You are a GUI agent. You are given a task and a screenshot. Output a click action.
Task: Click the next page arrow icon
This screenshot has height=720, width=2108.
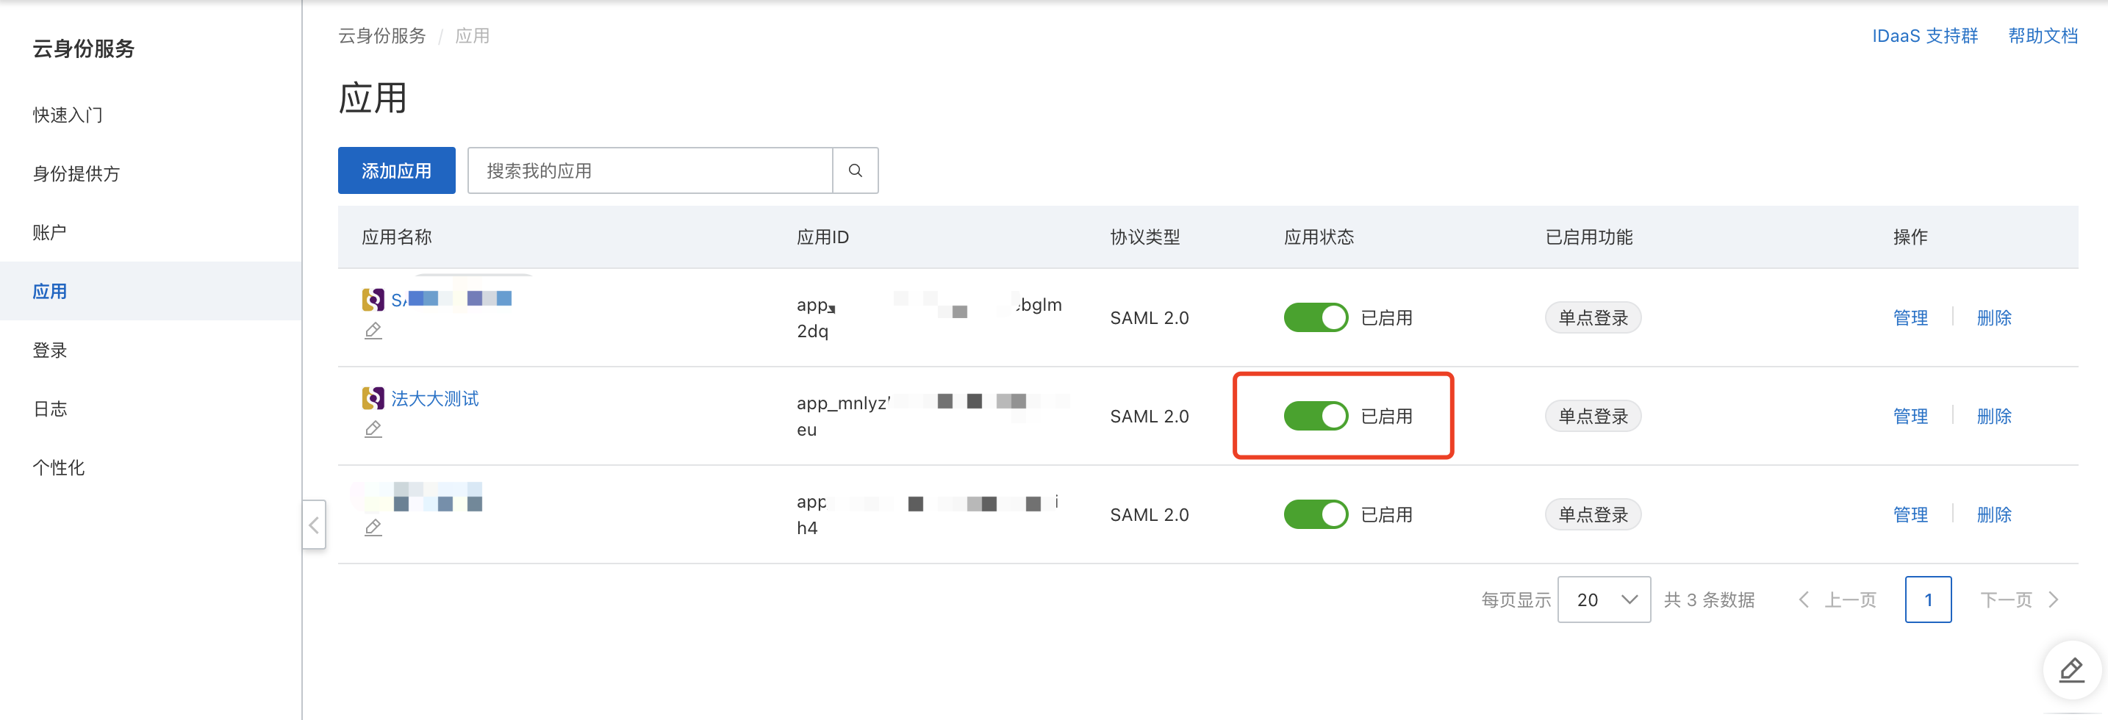click(2053, 600)
